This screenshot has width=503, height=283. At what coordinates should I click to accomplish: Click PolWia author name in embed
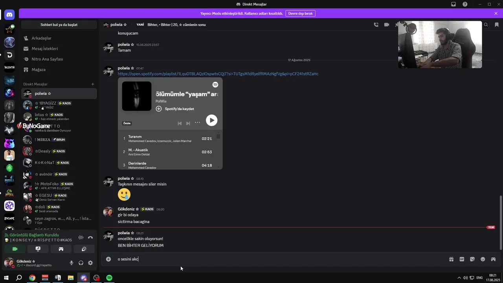pos(161,101)
